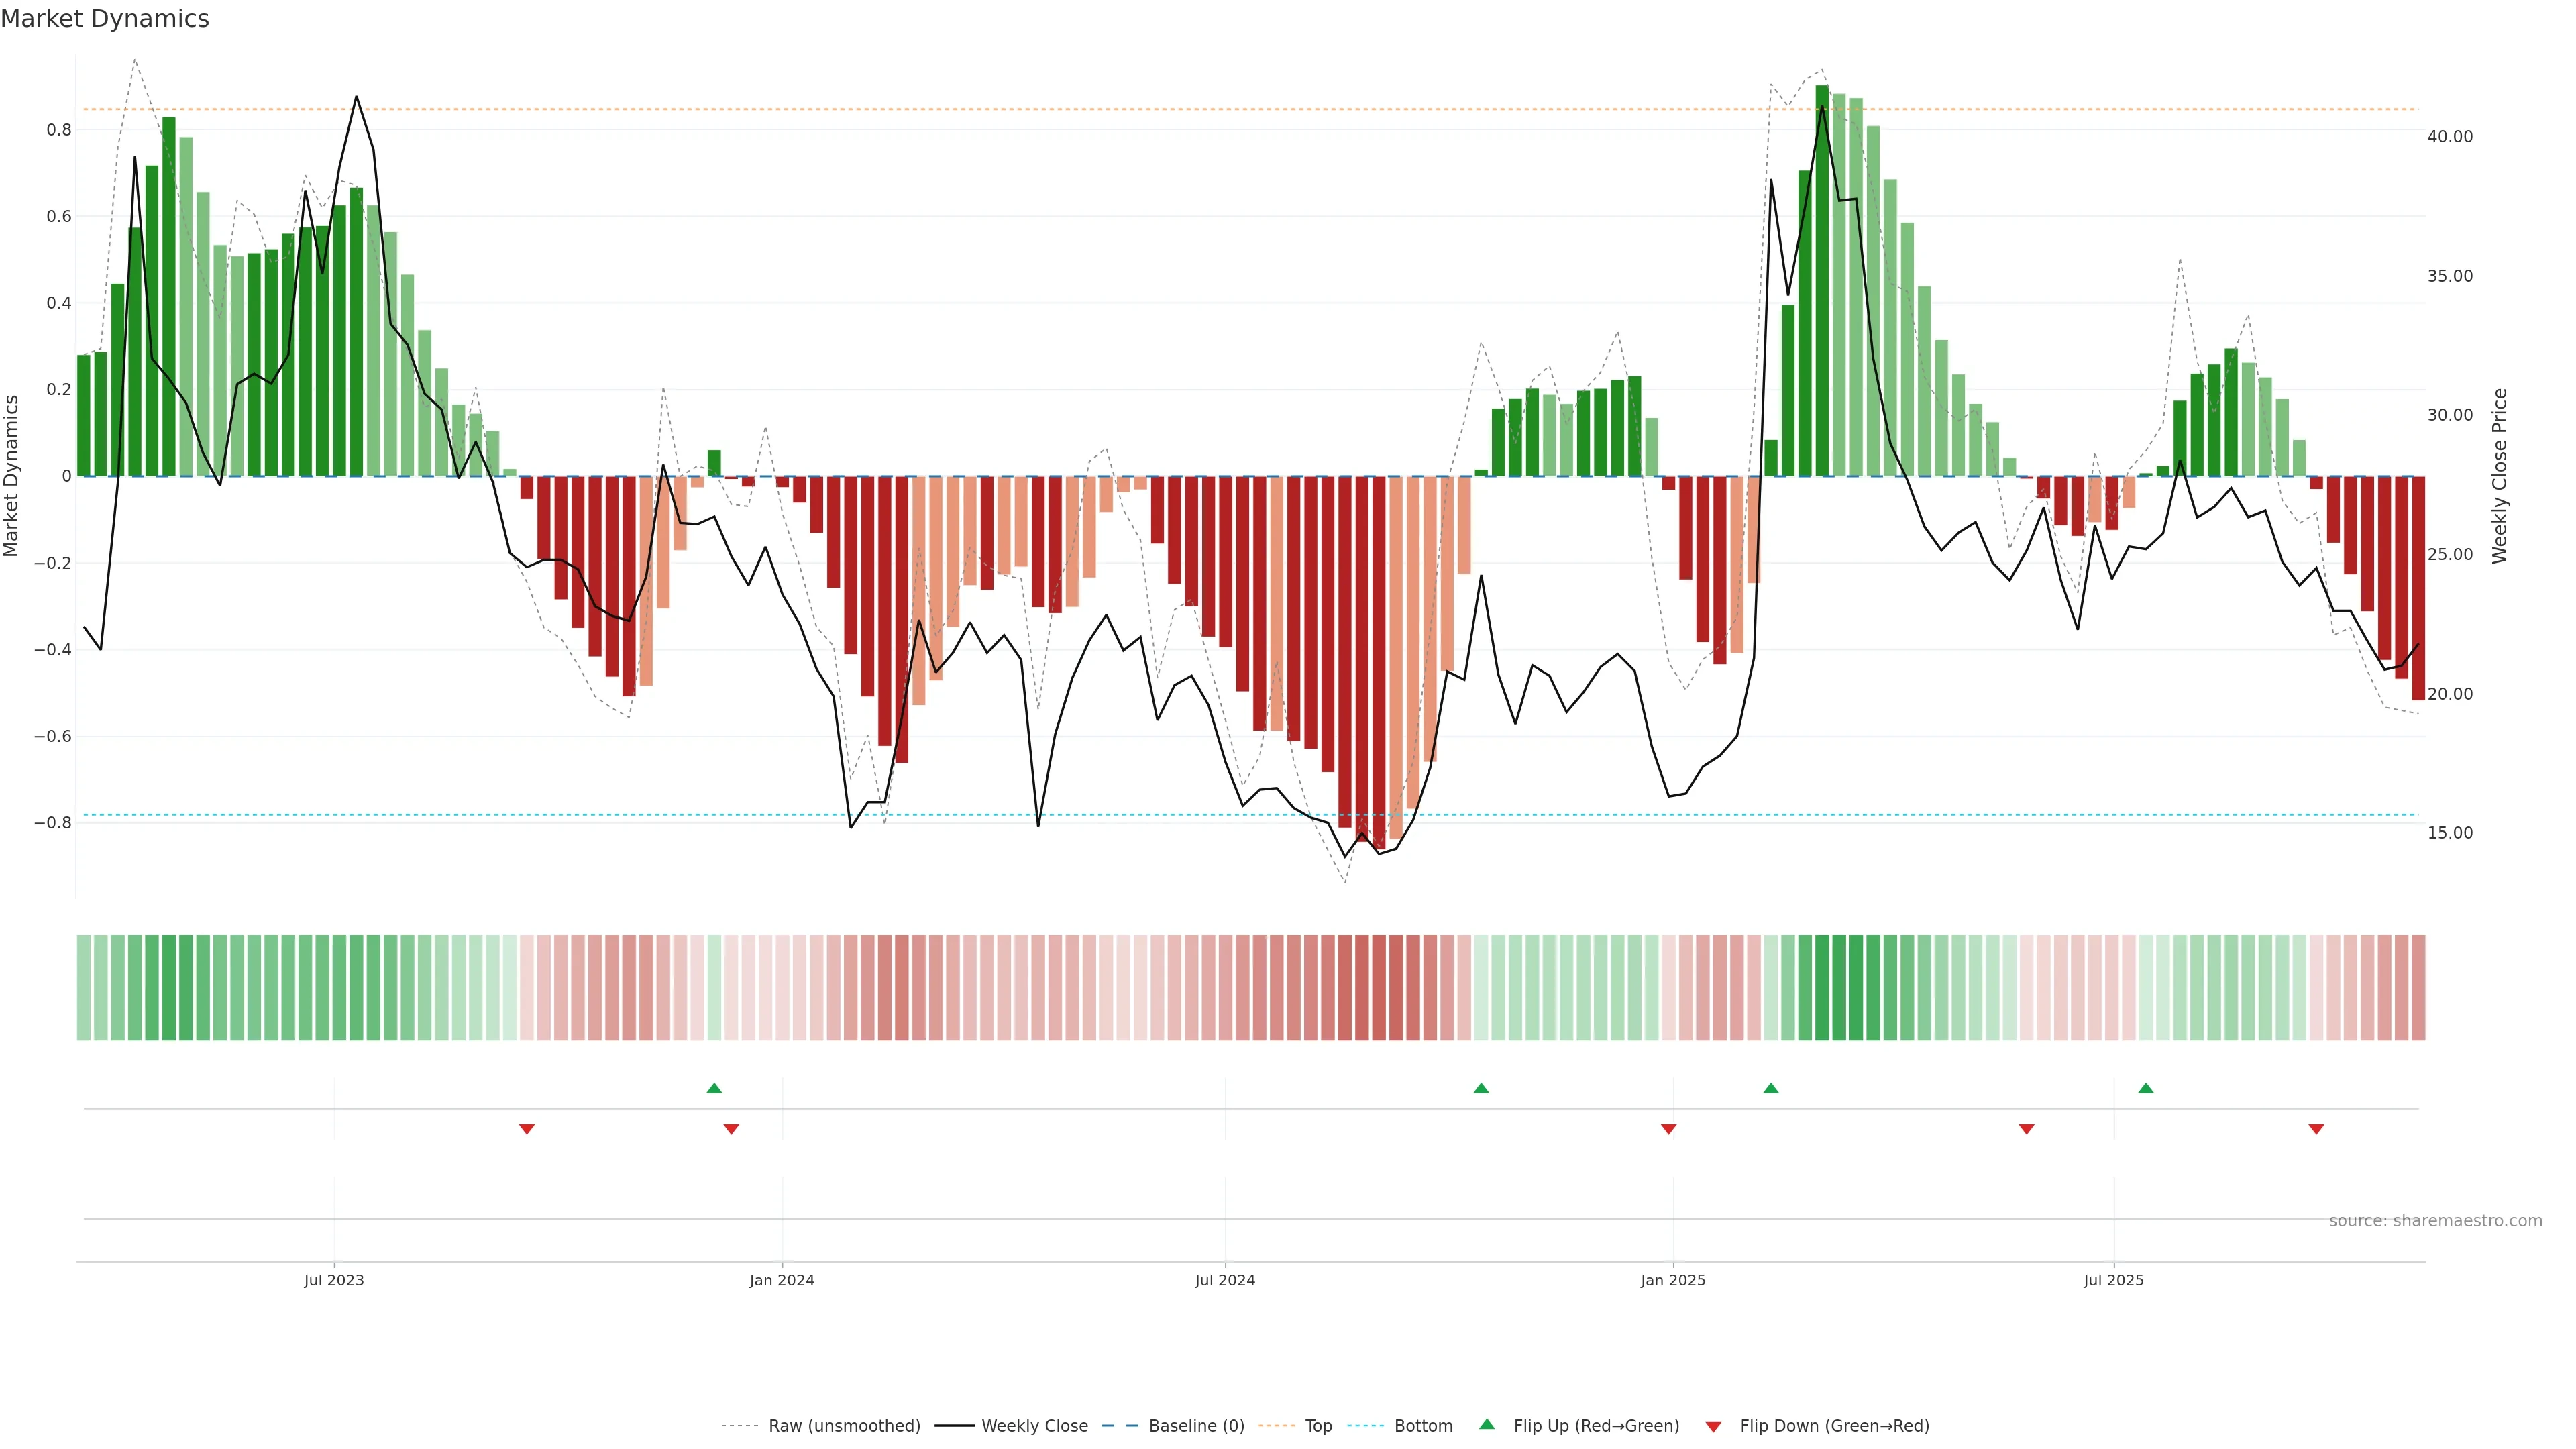Click the source: sharemaestro.com text
This screenshot has width=2576, height=1449.
pos(2435,1220)
